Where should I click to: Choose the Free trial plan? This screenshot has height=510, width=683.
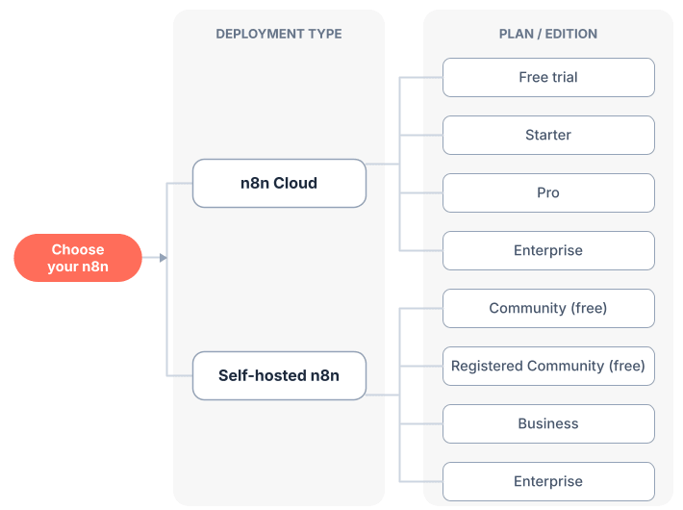[x=548, y=78]
